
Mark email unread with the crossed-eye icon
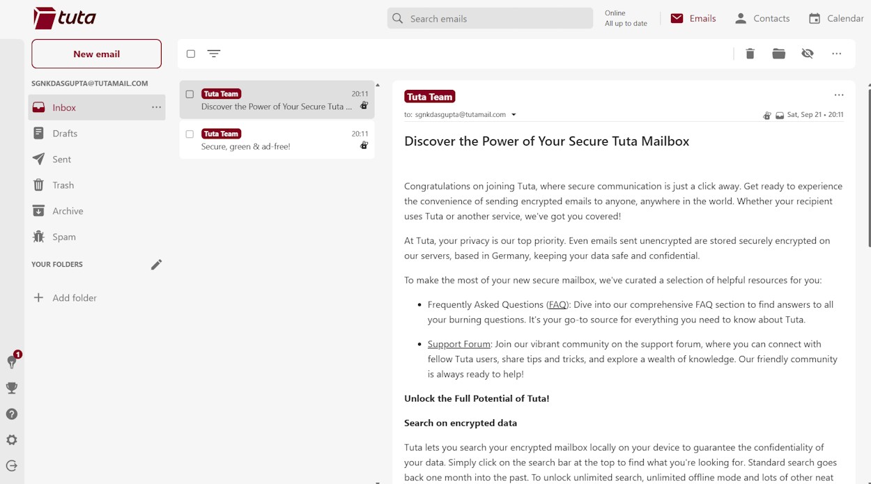click(808, 54)
